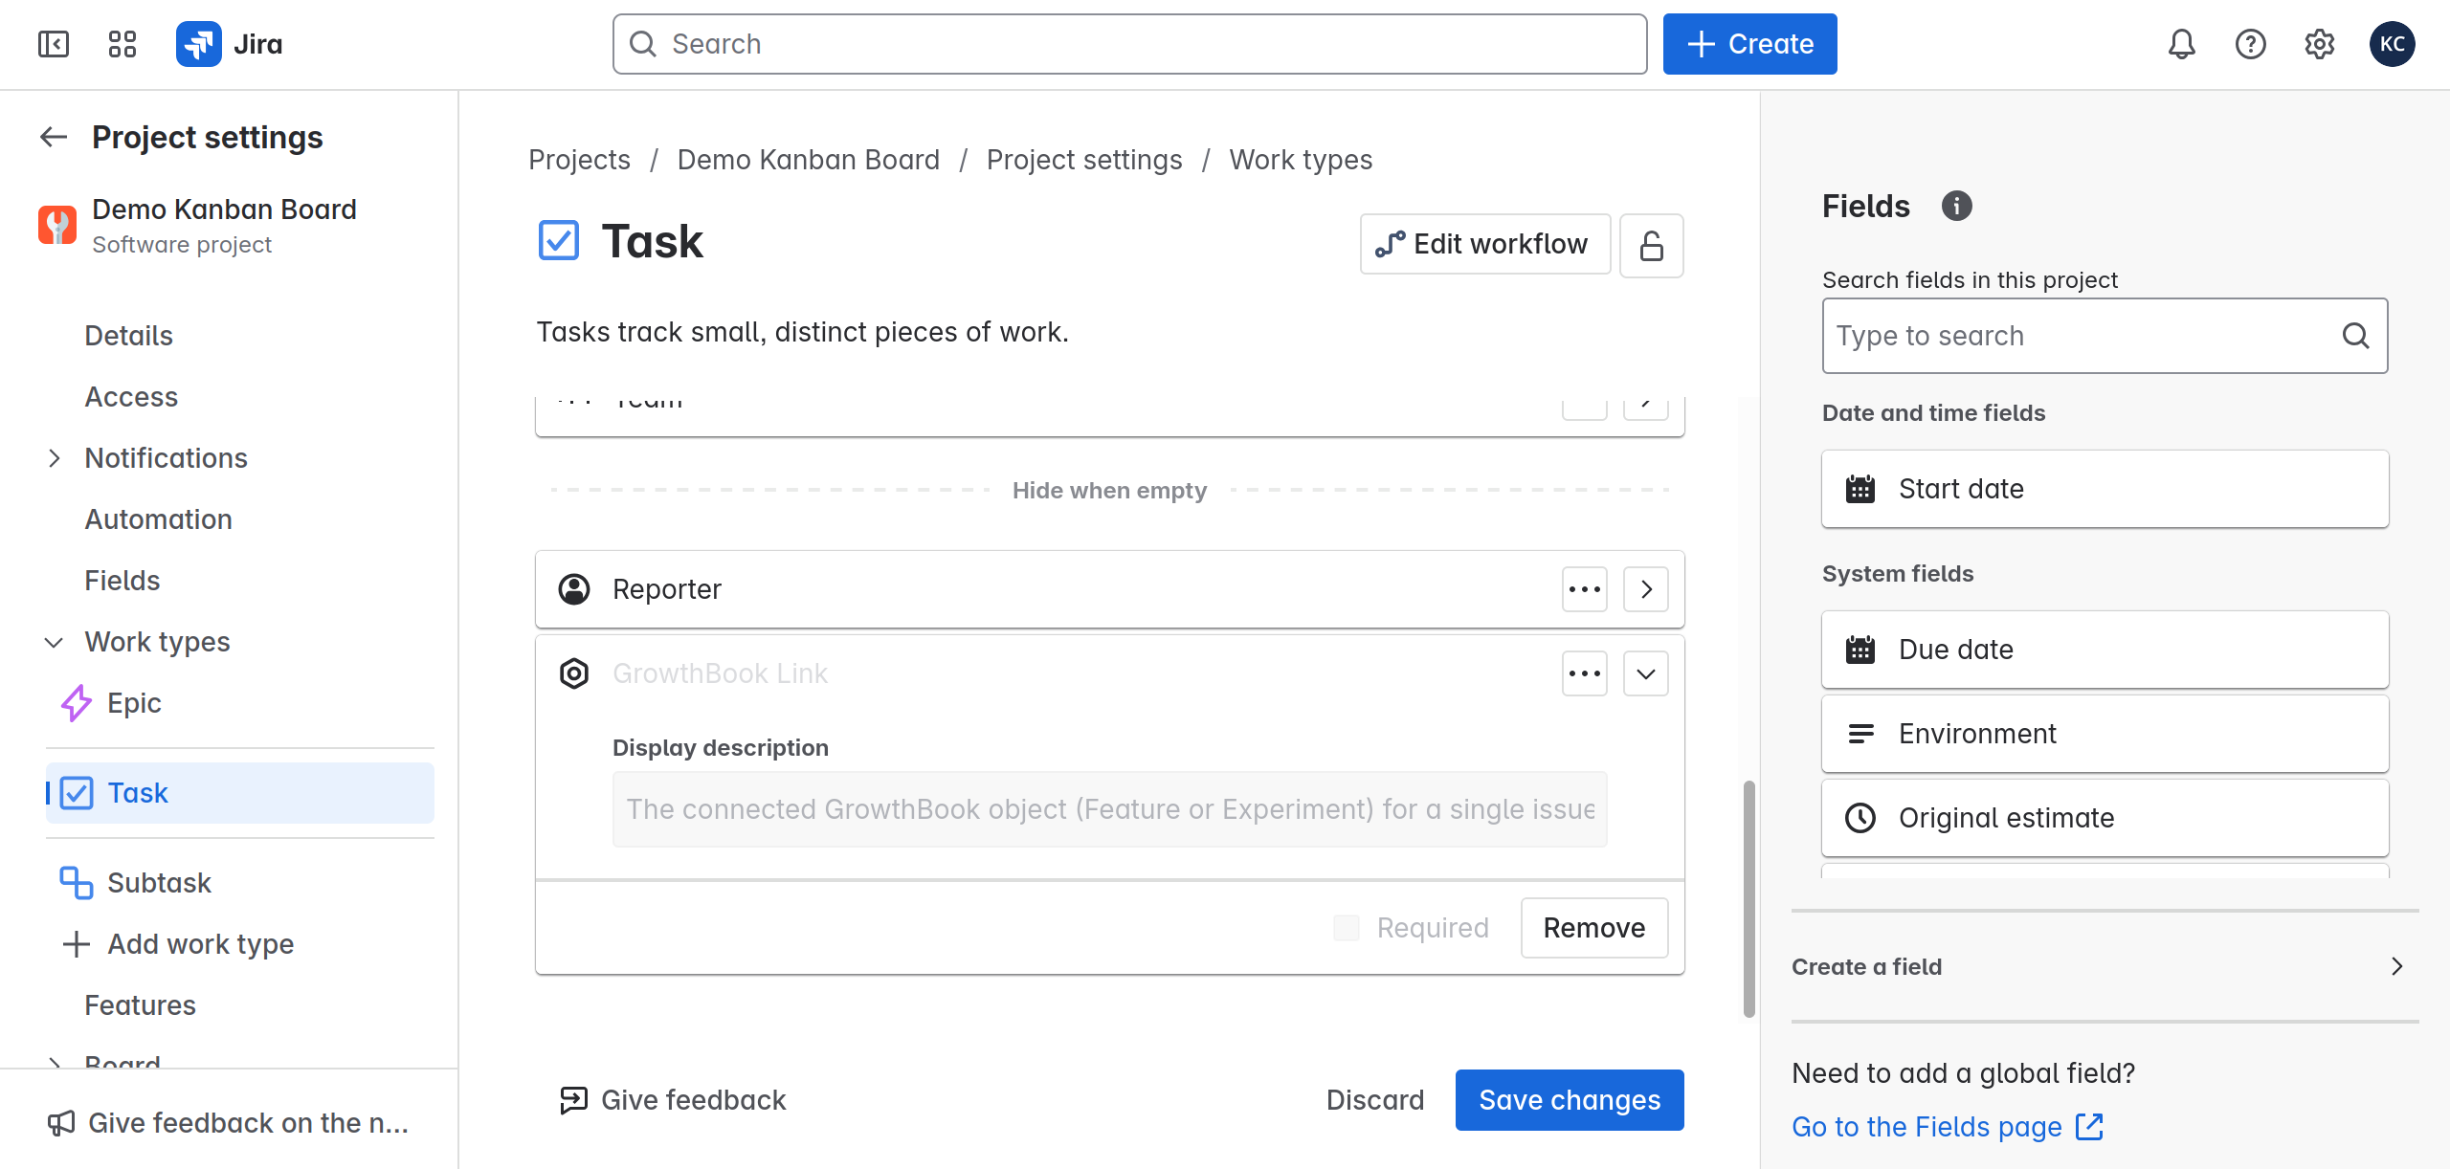Click the Reporter person icon
Image resolution: width=2450 pixels, height=1169 pixels.
[x=574, y=589]
